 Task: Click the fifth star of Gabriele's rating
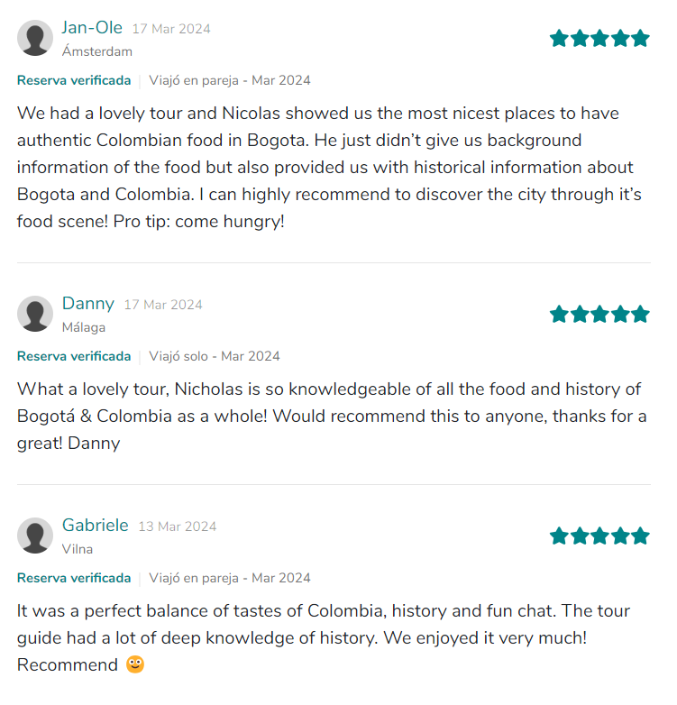tap(640, 536)
